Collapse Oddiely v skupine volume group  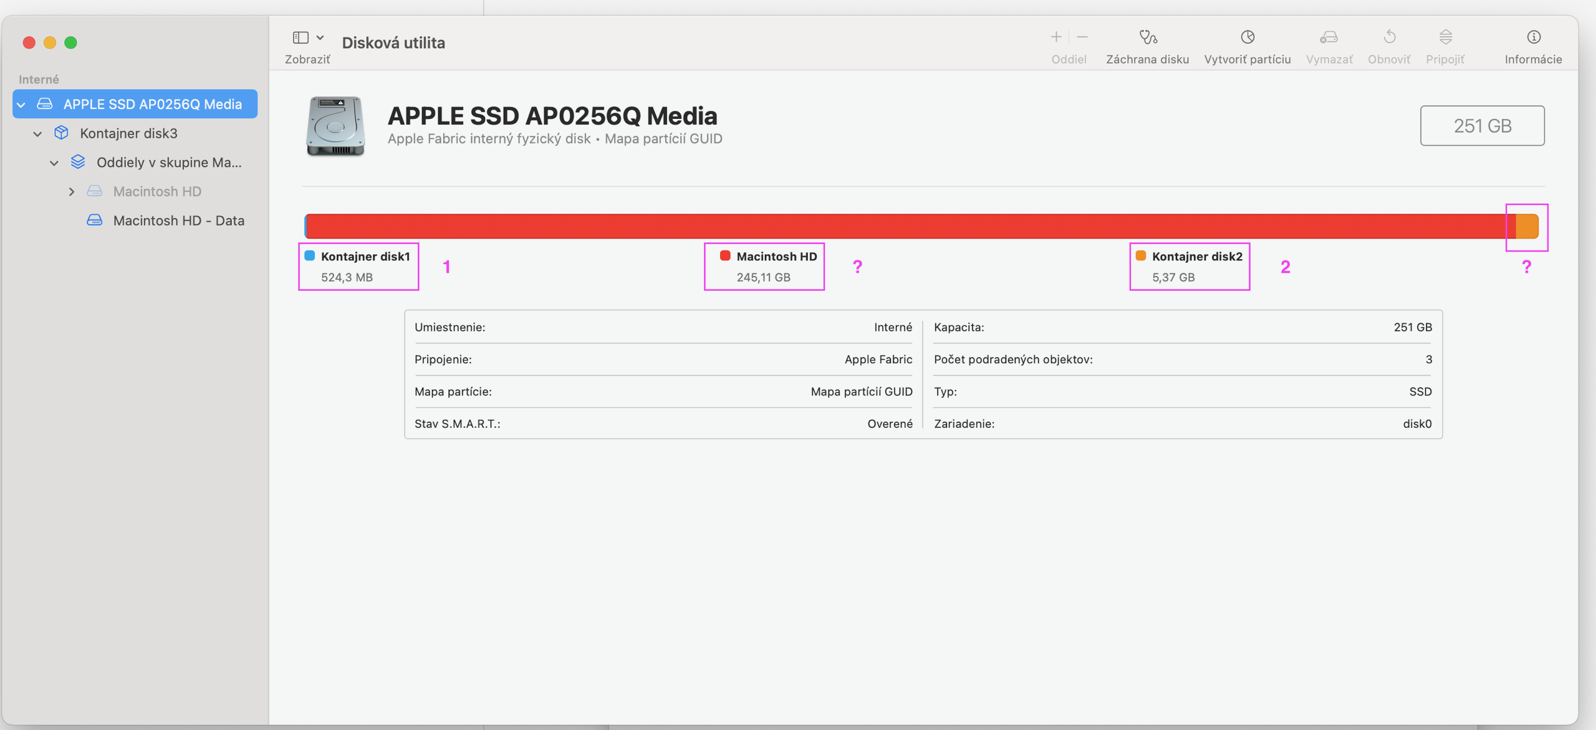54,163
